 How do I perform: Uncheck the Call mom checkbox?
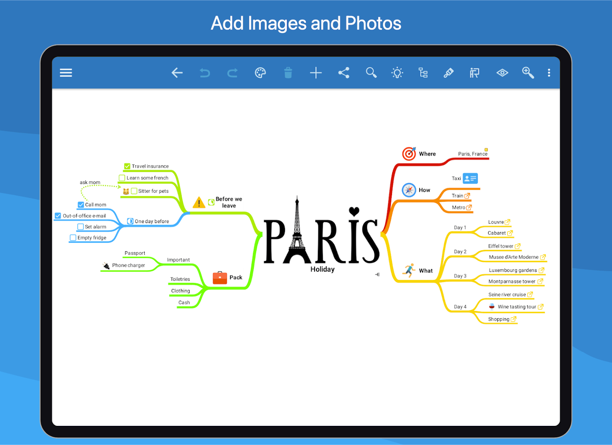[x=81, y=205]
